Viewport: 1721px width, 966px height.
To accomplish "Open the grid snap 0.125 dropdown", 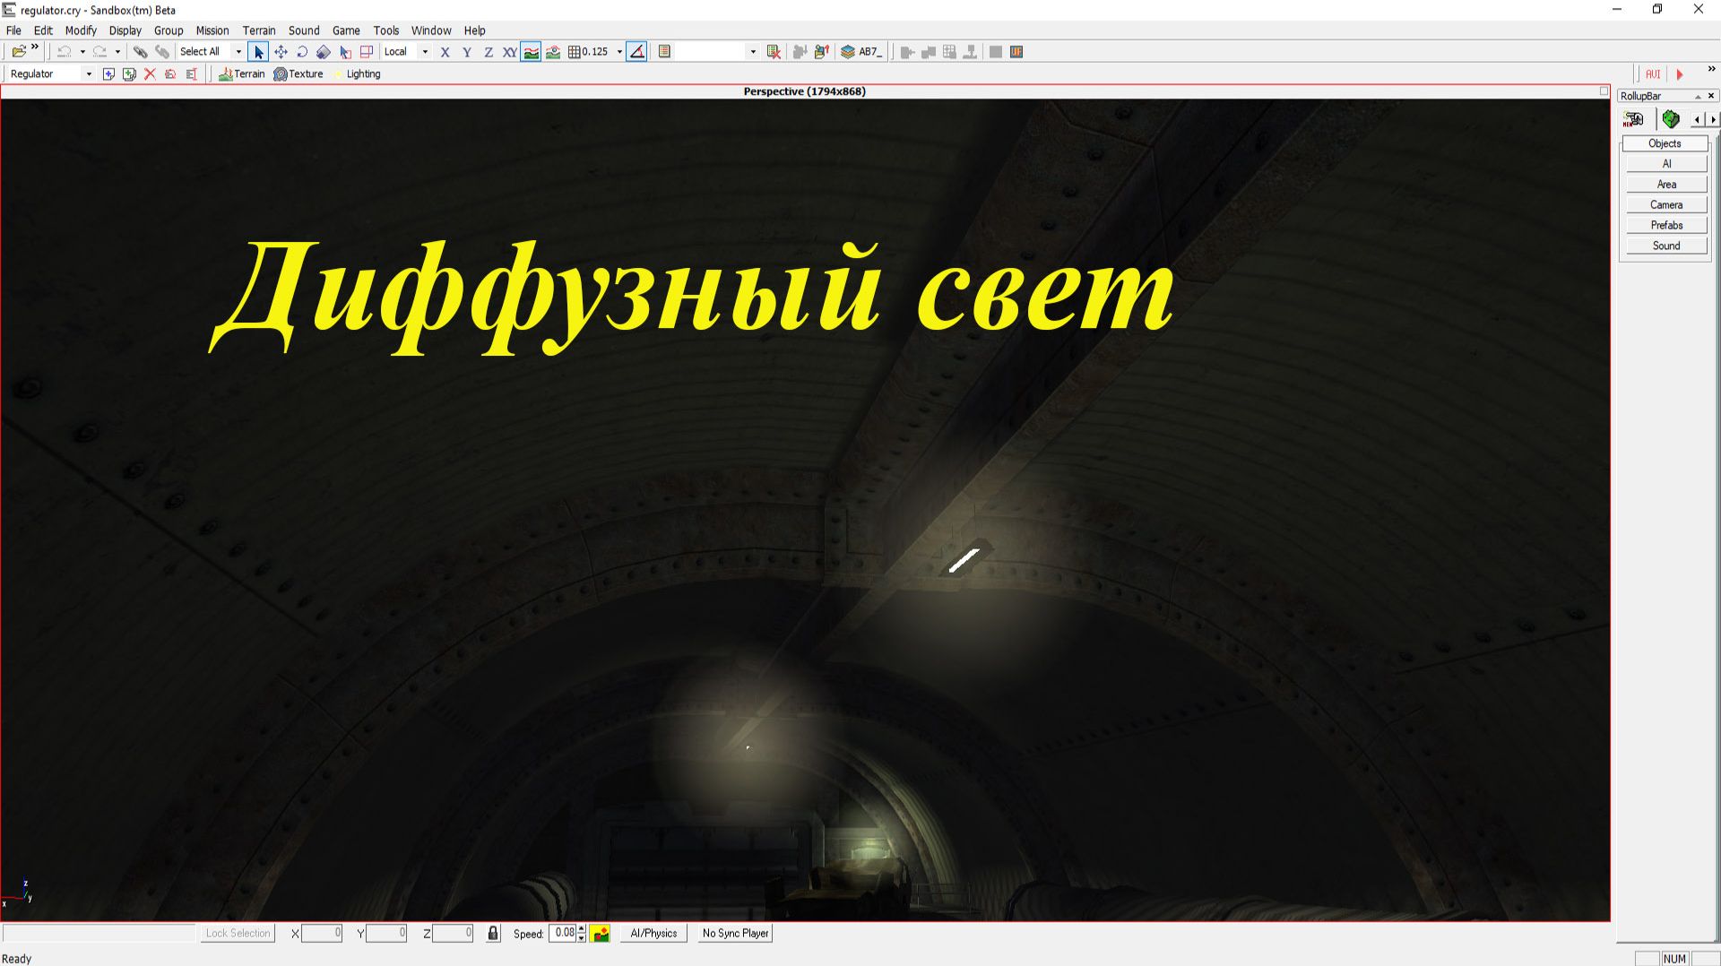I will click(619, 51).
